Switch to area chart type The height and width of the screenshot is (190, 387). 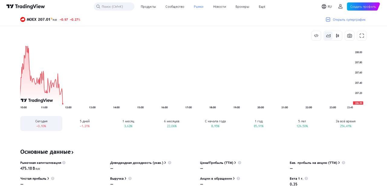328,36
